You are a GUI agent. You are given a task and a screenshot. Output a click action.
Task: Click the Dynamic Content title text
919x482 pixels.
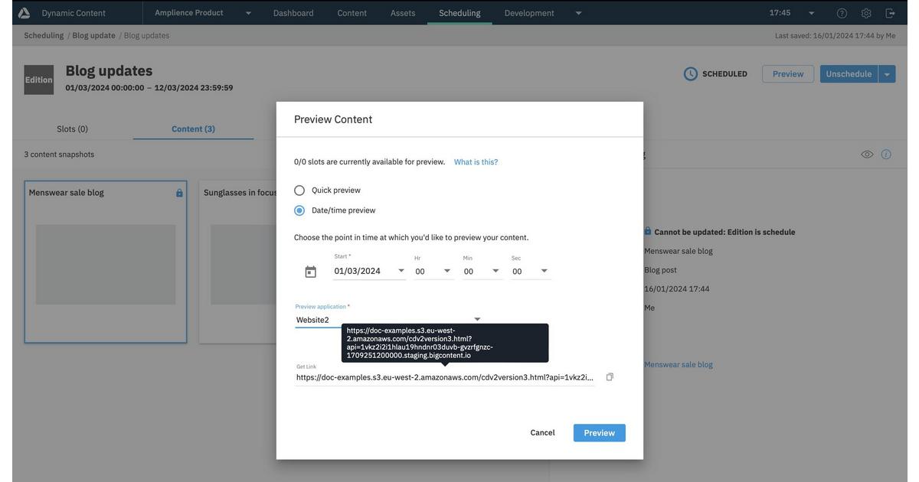(74, 13)
